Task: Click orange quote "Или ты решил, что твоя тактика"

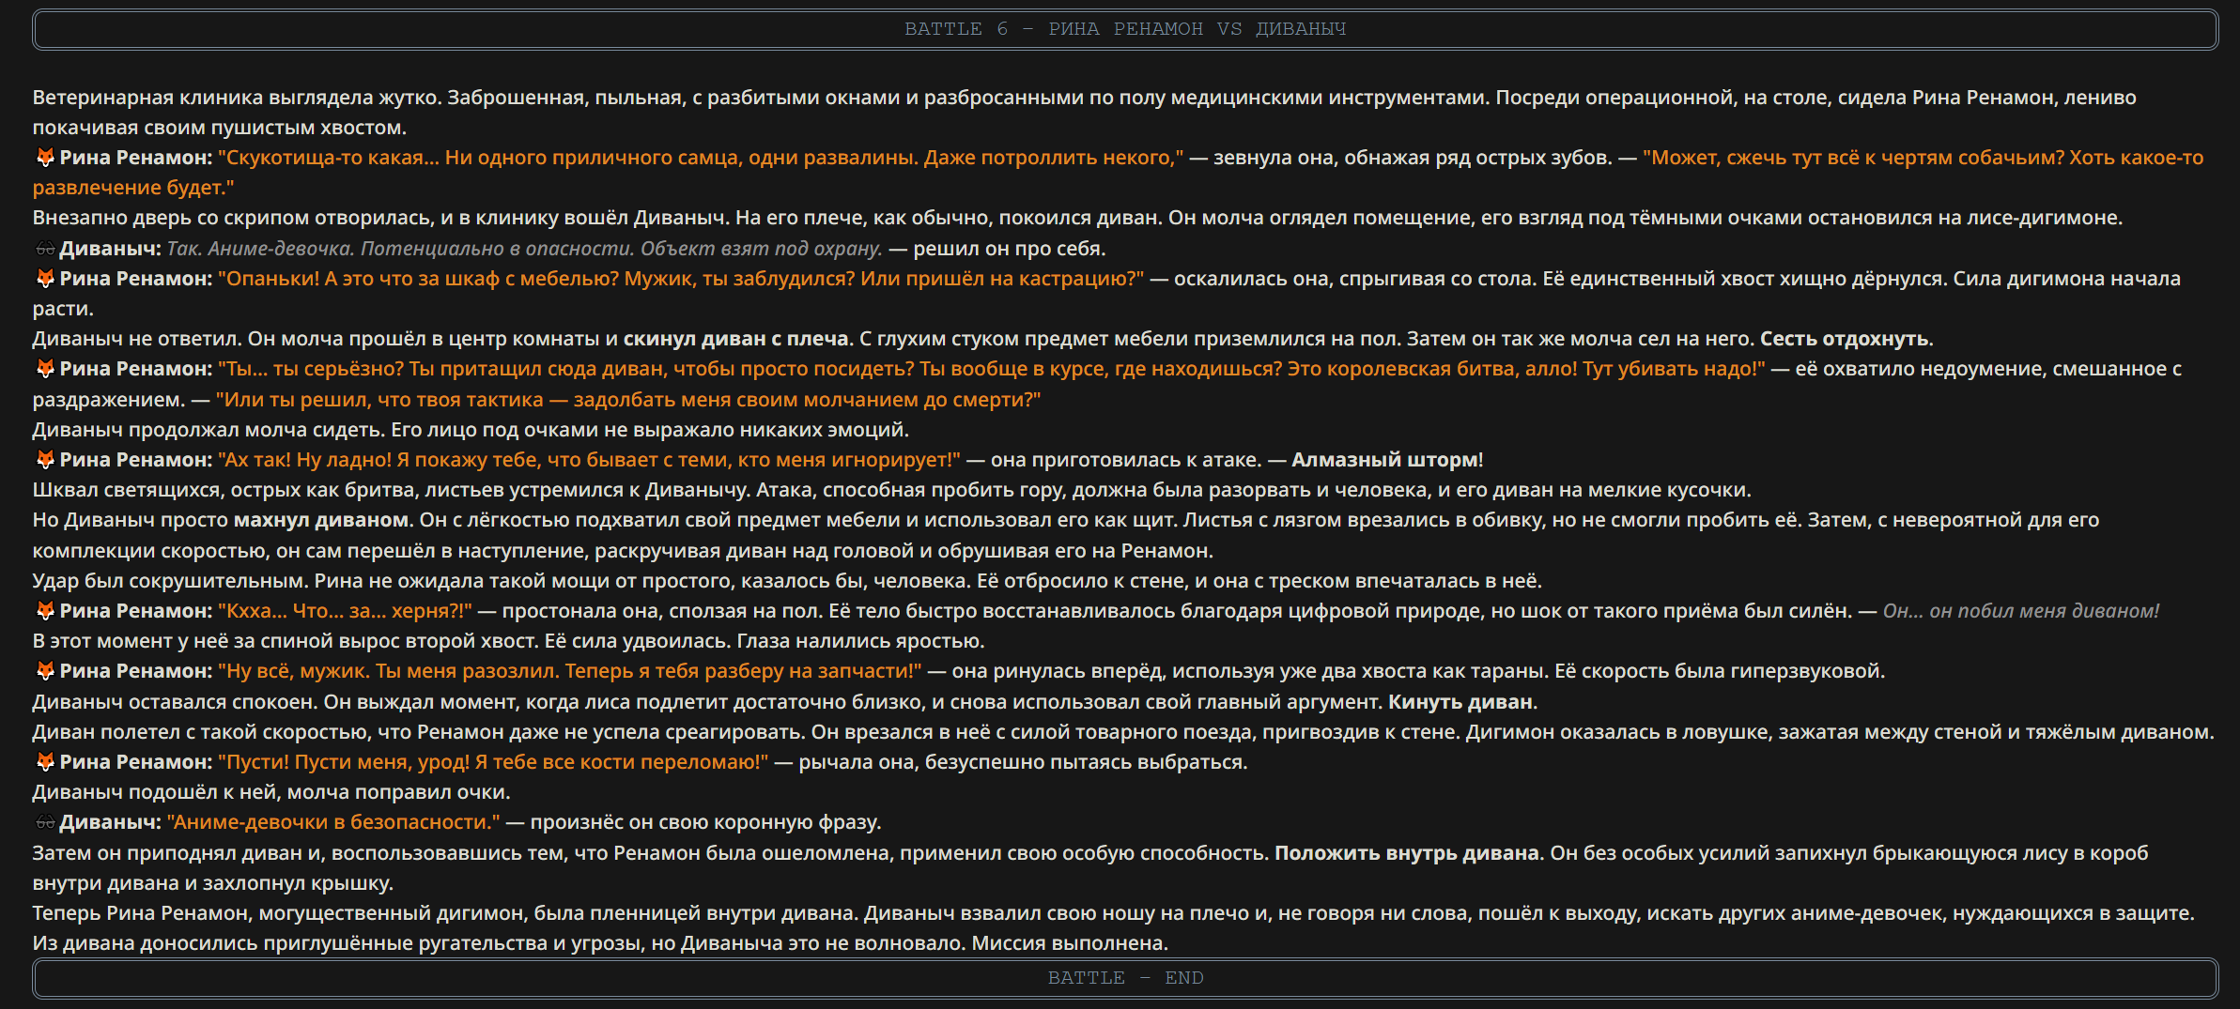Action: [x=379, y=400]
